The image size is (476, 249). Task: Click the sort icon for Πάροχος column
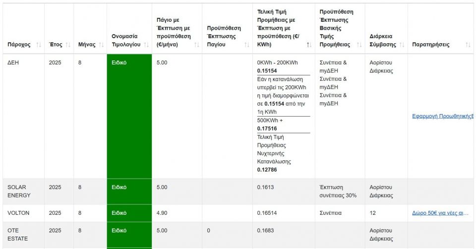pyautogui.click(x=39, y=45)
